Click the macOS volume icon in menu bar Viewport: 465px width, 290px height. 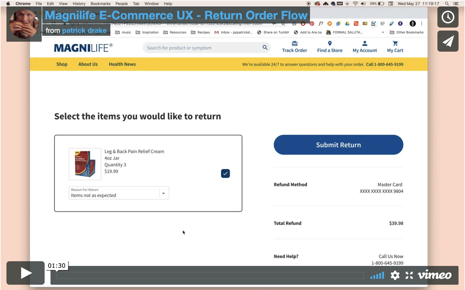tap(363, 4)
